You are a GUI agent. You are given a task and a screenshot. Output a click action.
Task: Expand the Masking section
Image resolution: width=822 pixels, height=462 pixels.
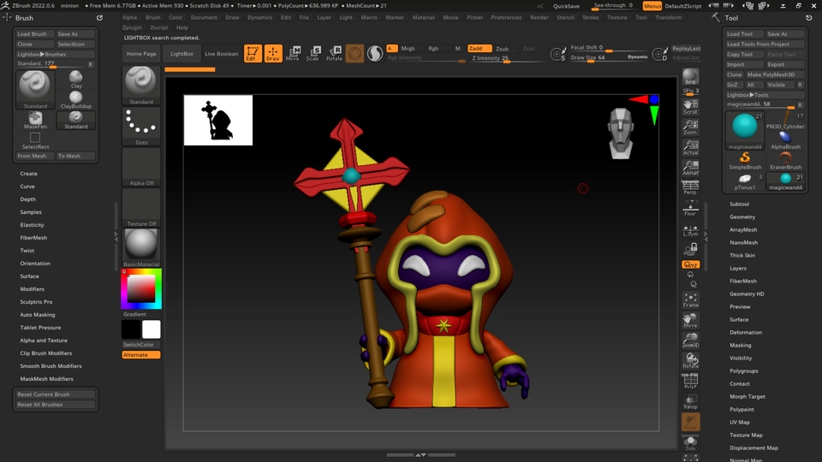point(740,345)
